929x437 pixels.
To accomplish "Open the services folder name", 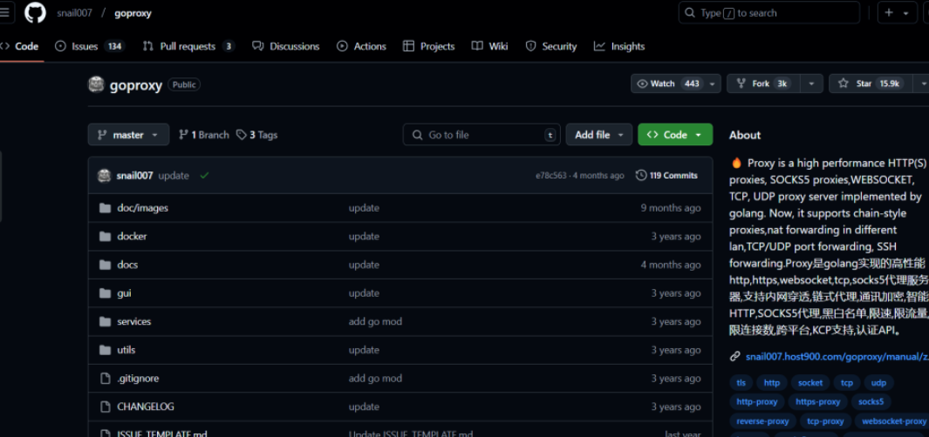I will coord(134,322).
